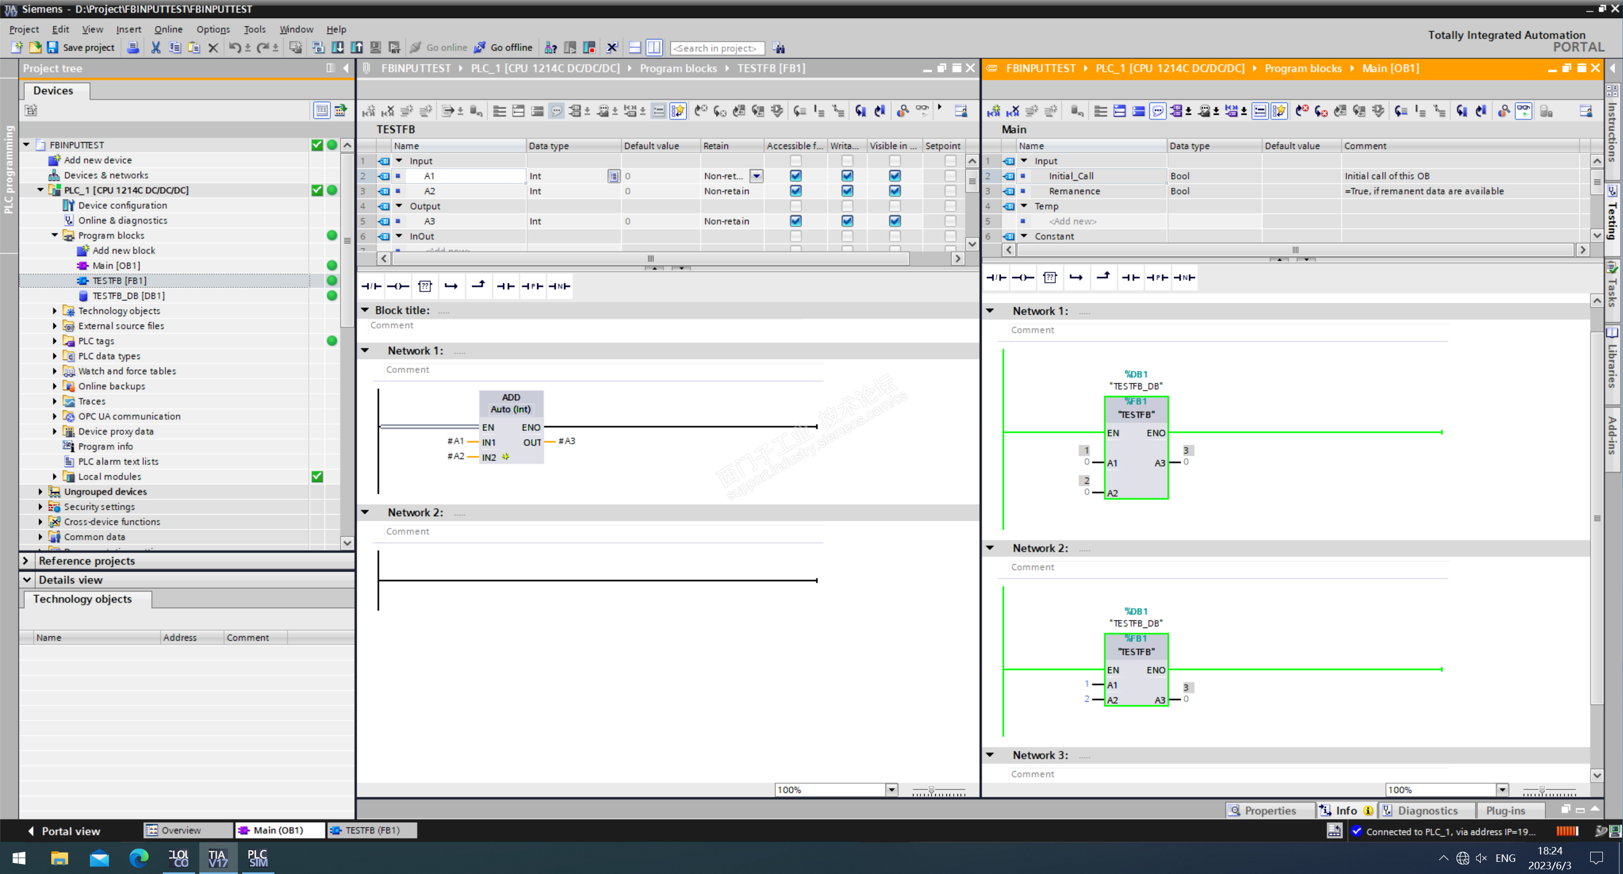Viewport: 1623px width, 874px height.
Task: Adjust zoom slider in TESTFB editor
Action: [931, 789]
